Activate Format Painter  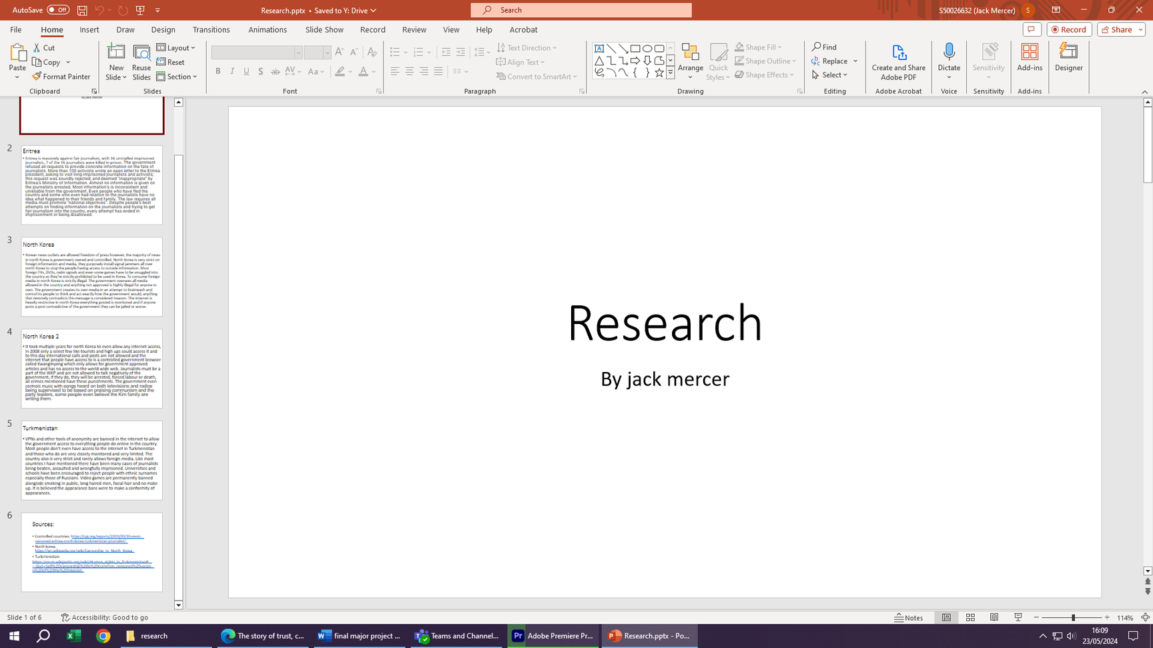click(x=61, y=77)
